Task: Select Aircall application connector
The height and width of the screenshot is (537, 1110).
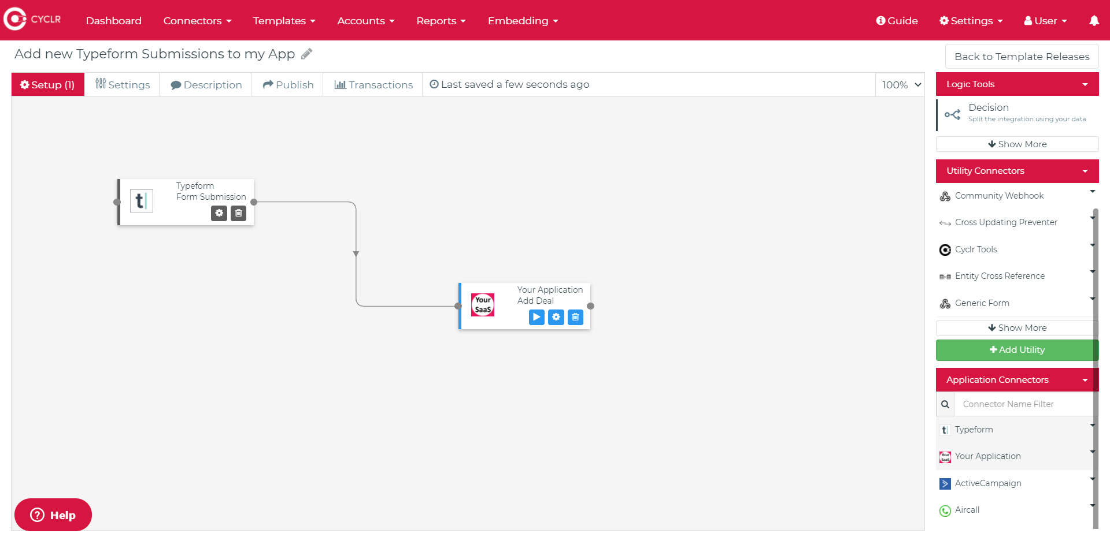Action: pyautogui.click(x=967, y=510)
